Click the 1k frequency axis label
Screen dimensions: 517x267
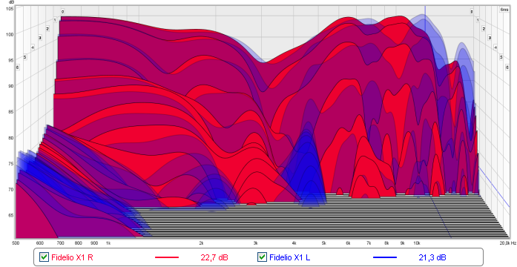pos(108,243)
